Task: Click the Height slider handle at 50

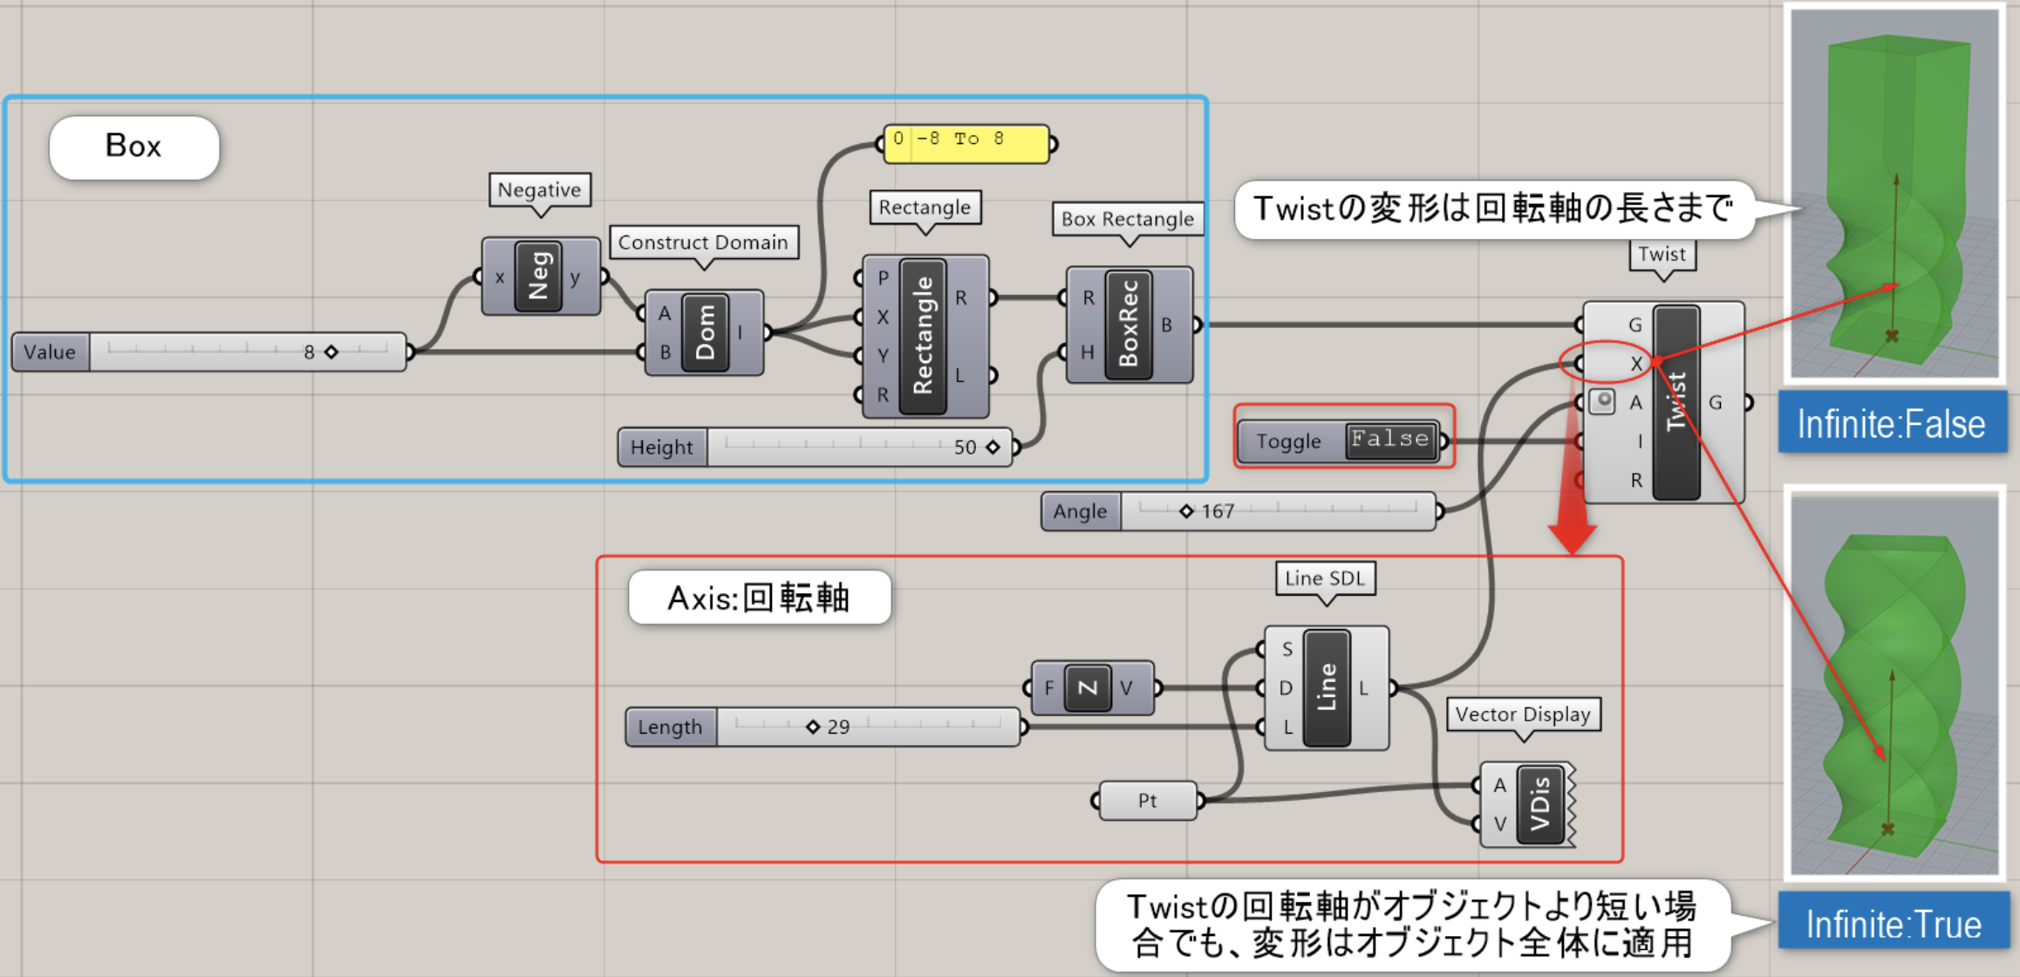Action: point(993,447)
